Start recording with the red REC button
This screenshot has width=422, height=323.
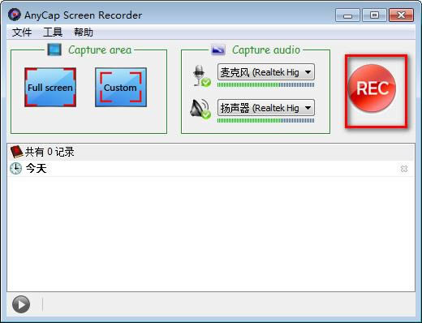pos(372,88)
